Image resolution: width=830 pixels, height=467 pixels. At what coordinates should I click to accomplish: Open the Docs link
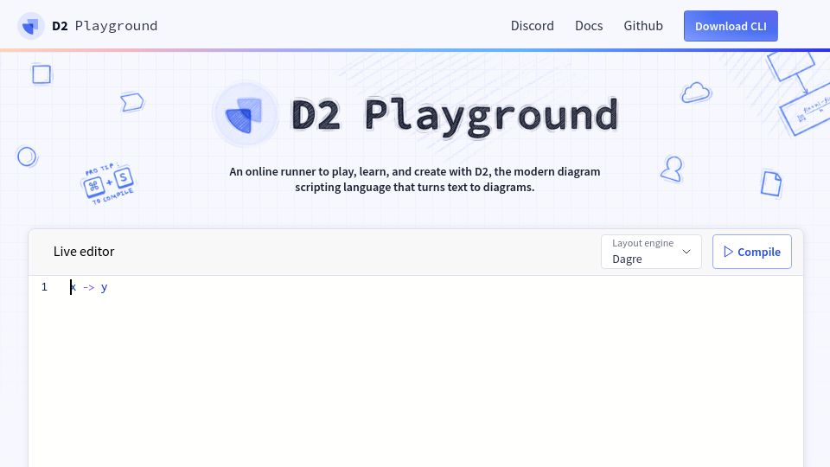[x=589, y=26]
